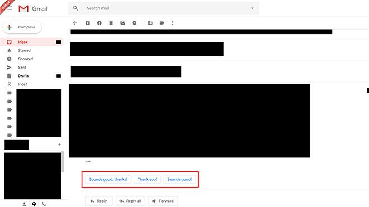Image resolution: width=369 pixels, height=207 pixels.
Task: Open the main menu hamburger icon
Action: (10, 8)
